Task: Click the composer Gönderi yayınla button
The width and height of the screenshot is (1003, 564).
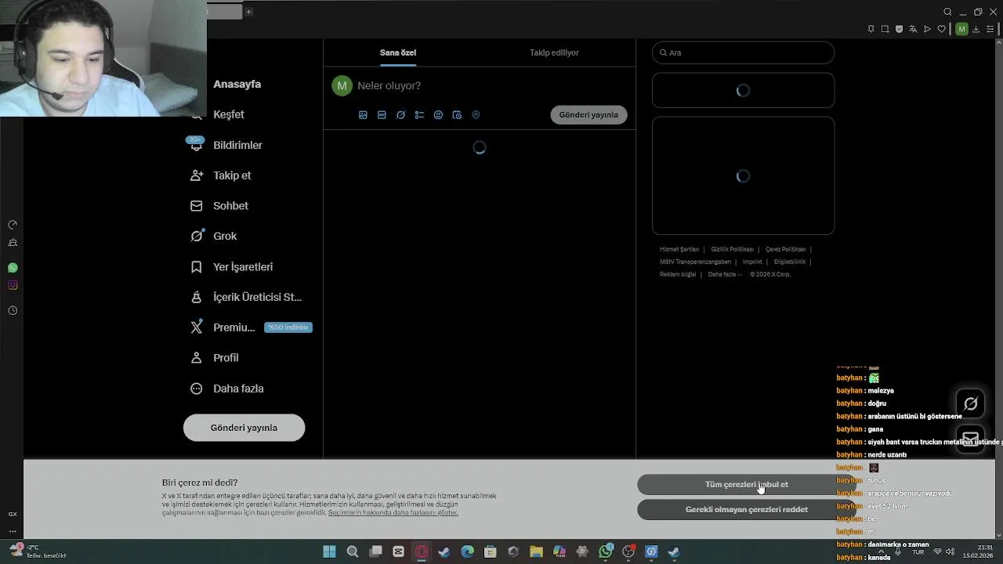Action: 588,114
